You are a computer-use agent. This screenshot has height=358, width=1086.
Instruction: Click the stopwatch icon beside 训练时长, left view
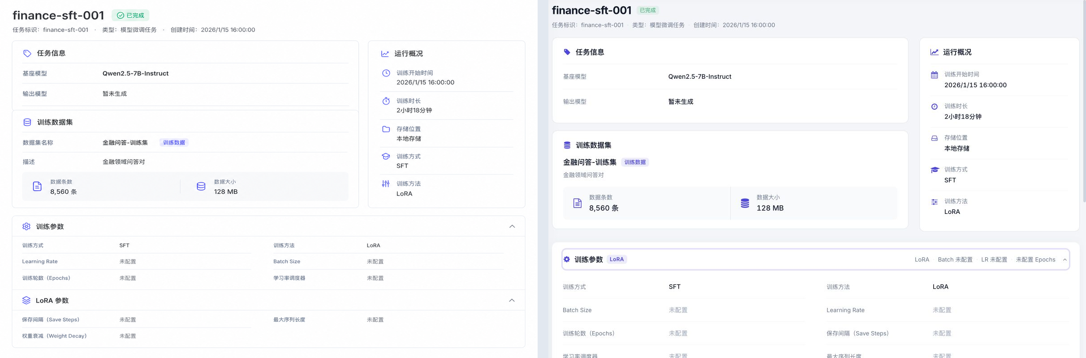click(x=386, y=101)
